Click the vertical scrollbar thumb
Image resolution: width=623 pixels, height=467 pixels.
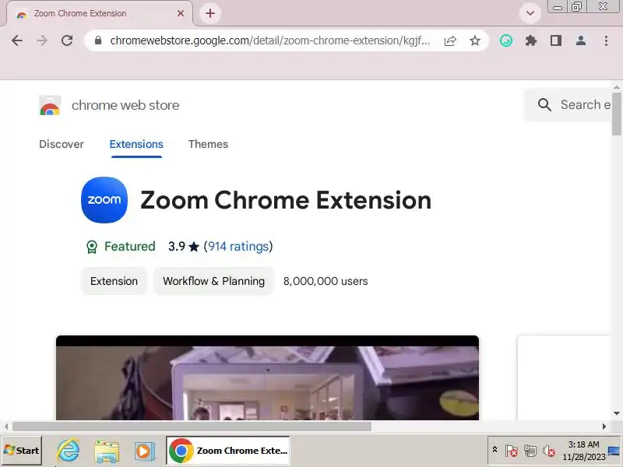pos(616,114)
